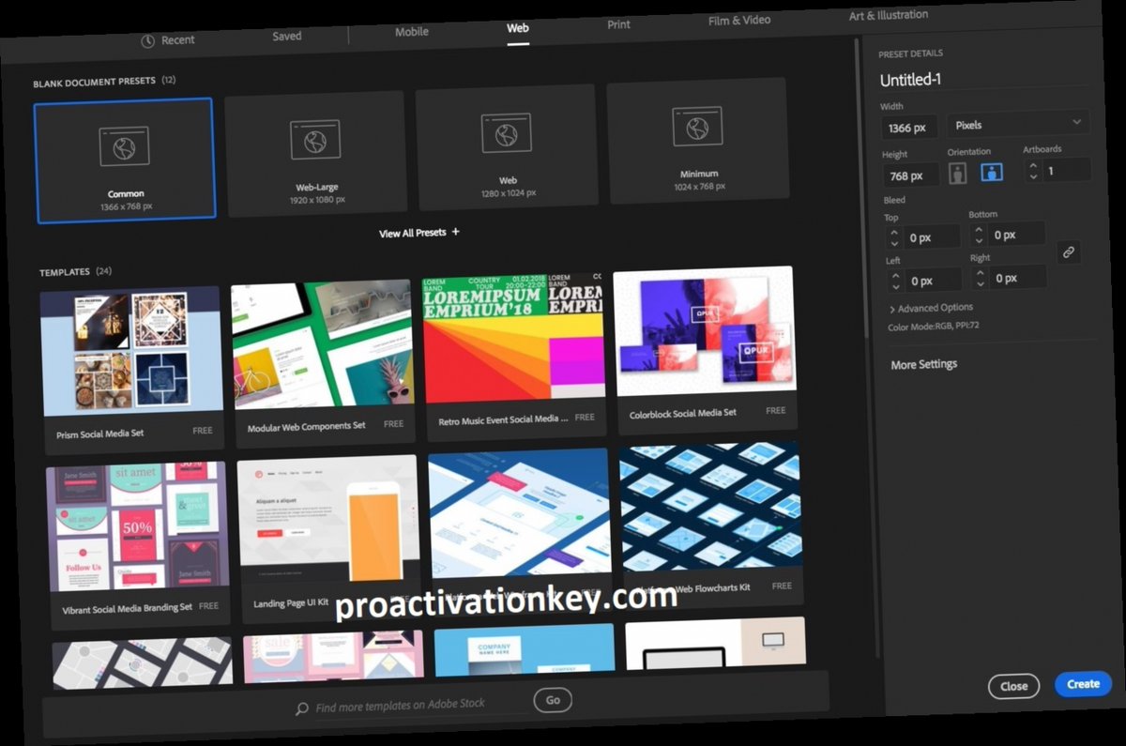The image size is (1126, 746).
Task: Click the clock icon beside Recent
Action: (147, 40)
